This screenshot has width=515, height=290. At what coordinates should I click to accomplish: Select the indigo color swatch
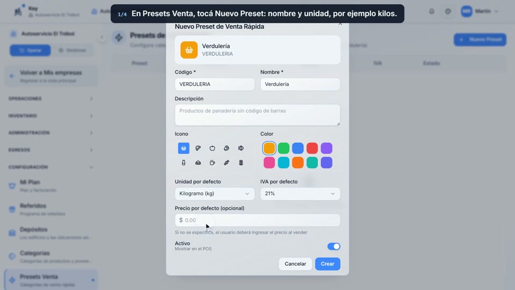pyautogui.click(x=327, y=163)
